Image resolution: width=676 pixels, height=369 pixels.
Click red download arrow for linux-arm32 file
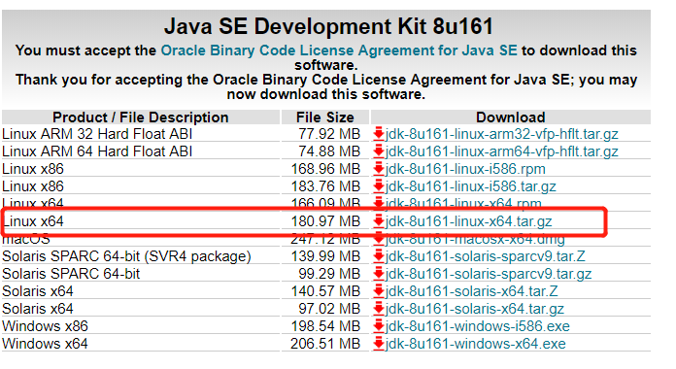[x=379, y=134]
